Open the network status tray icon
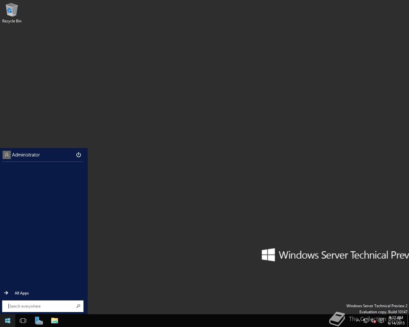Screen dimensions: 409x327 tap(366, 321)
